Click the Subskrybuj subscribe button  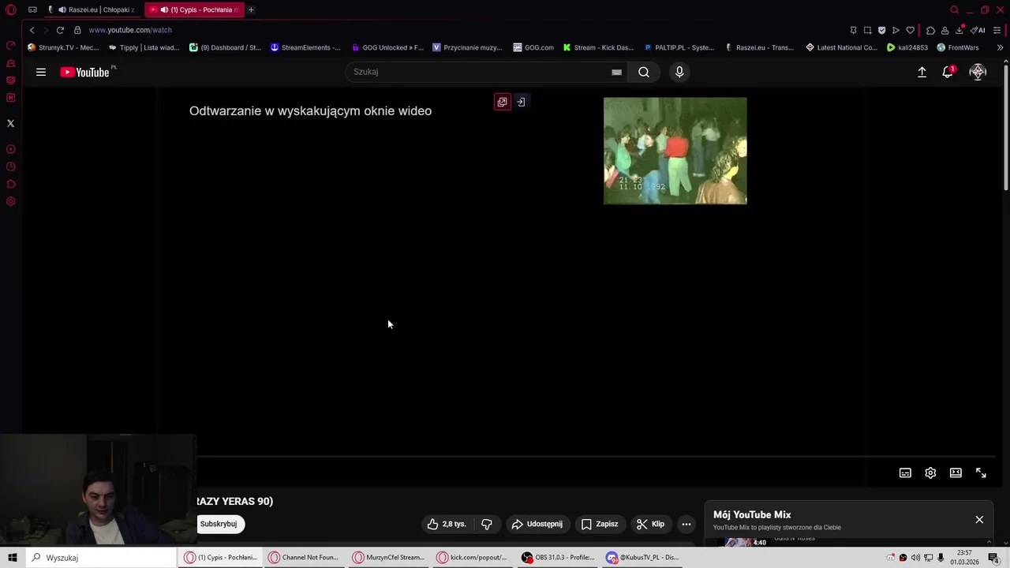coord(219,524)
